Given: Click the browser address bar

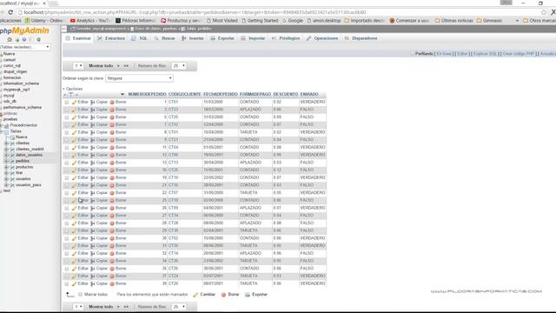Looking at the screenshot, I should (276, 12).
